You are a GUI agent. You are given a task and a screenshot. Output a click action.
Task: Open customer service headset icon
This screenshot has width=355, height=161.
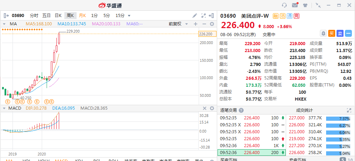[x=284, y=5]
